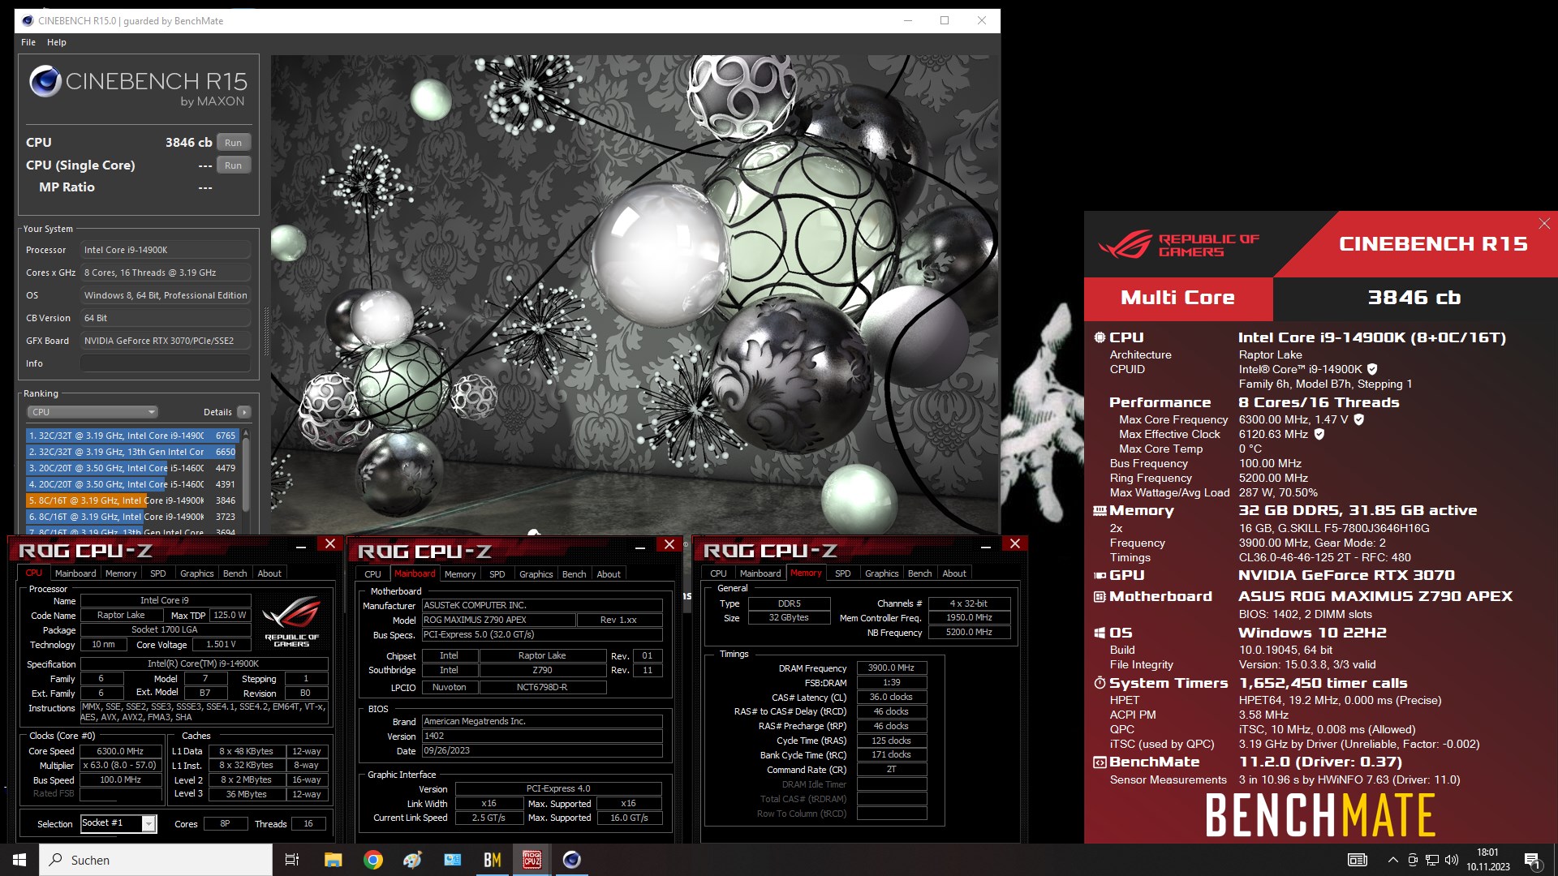
Task: Open File Explorer from the taskbar
Action: pos(333,860)
